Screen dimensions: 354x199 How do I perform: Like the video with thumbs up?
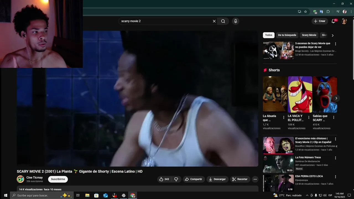[164, 179]
